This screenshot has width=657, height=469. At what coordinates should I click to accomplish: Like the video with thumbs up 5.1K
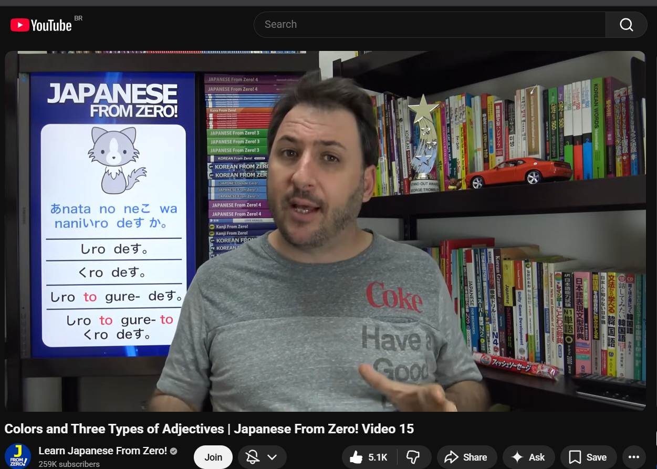[369, 457]
